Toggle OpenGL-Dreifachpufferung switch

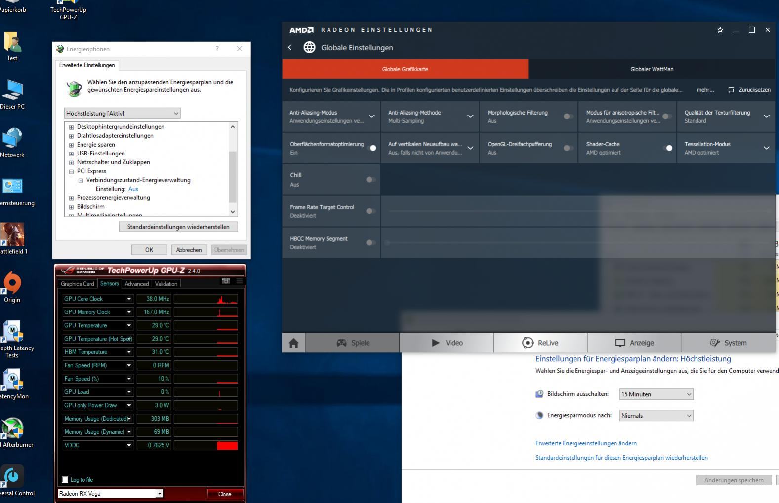pos(568,148)
